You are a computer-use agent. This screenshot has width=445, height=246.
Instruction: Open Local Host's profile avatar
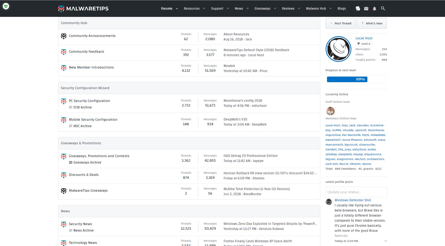pos(338,49)
